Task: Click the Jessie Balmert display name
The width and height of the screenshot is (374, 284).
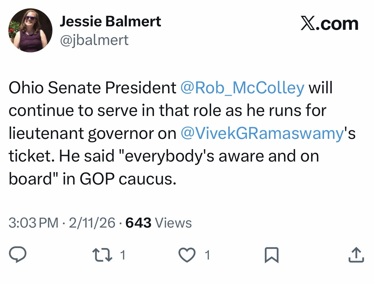Action: click(x=110, y=21)
